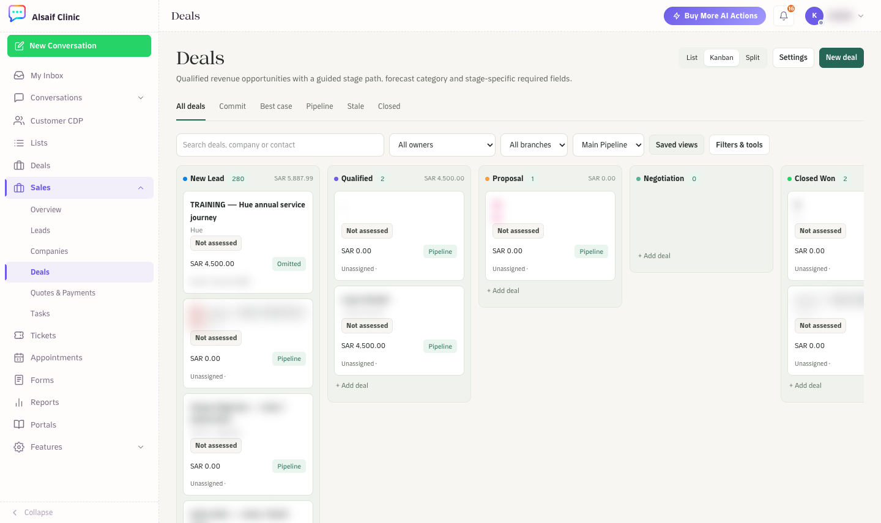Select the Commit tab
Image resolution: width=881 pixels, height=523 pixels.
click(x=232, y=106)
